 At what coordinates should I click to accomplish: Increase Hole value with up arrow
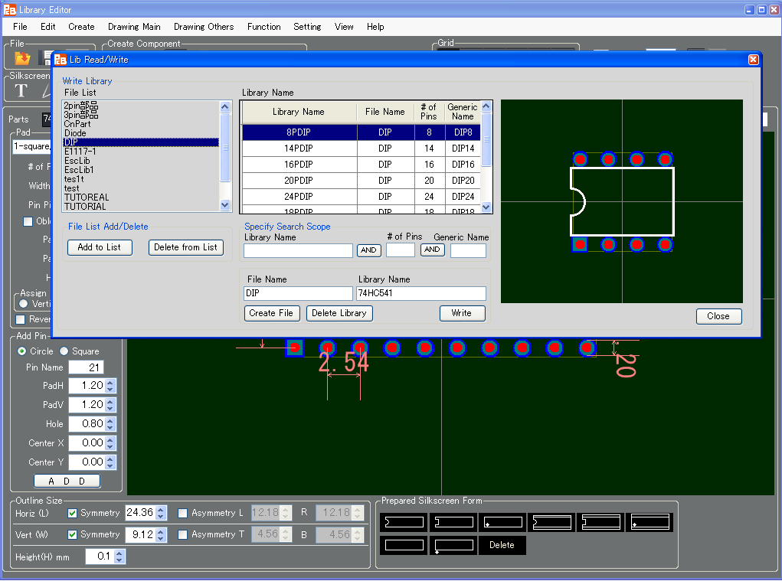pyautogui.click(x=111, y=420)
